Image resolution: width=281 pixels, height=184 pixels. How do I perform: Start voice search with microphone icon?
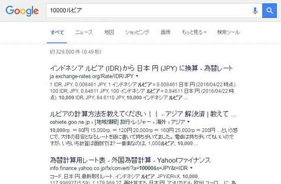coord(255,11)
